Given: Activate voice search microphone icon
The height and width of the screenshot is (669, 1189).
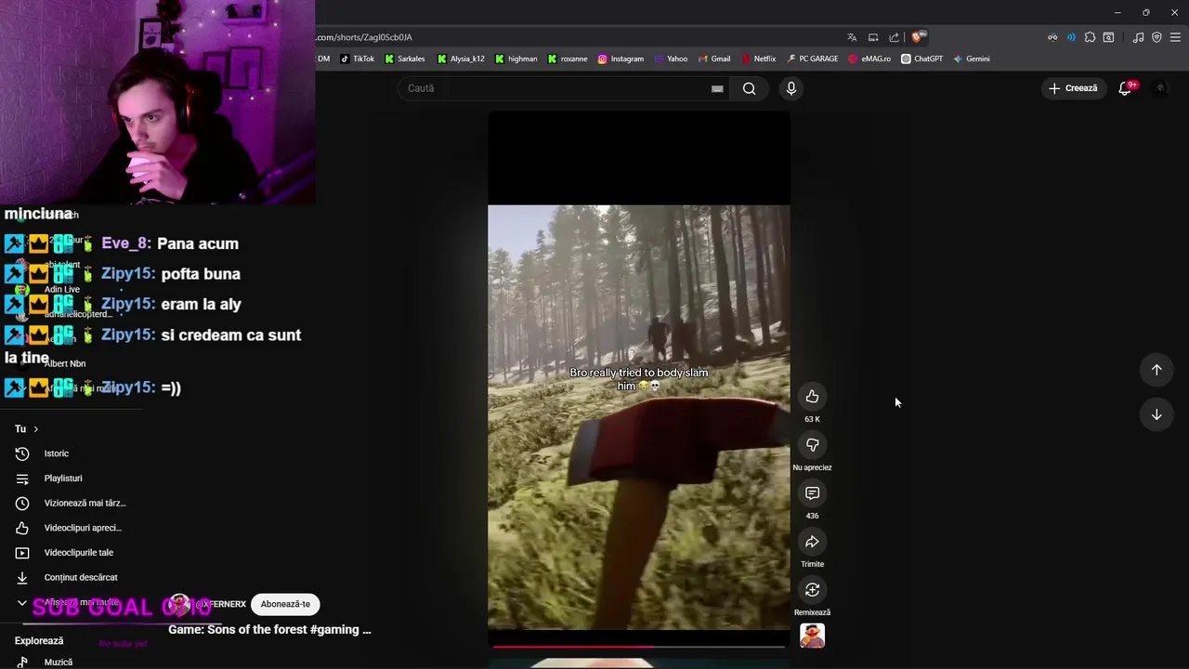Looking at the screenshot, I should tap(790, 88).
